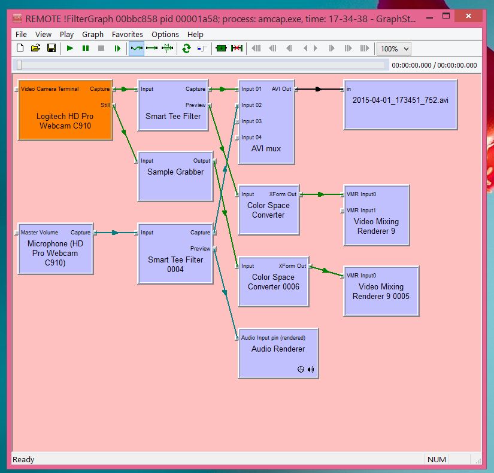Click the single-bar forward seek button
Screen dimensions: 494x473
[332, 48]
